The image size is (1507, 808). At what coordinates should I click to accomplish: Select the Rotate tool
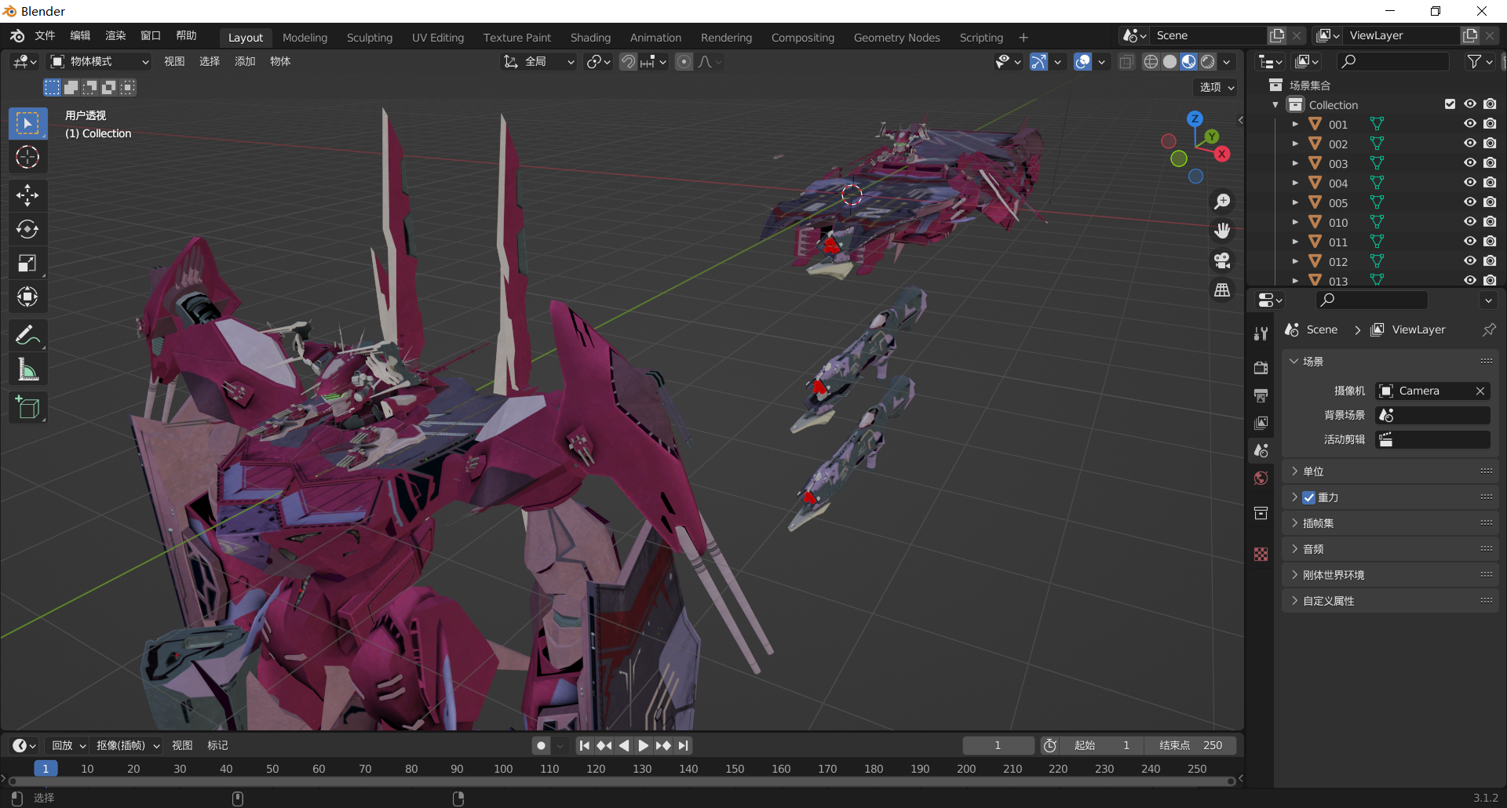point(27,229)
